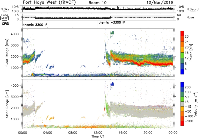Image resolution: width=200 pixels, height=138 pixels.
Task: Click the 'Beam 10' label
Action: point(97,3)
